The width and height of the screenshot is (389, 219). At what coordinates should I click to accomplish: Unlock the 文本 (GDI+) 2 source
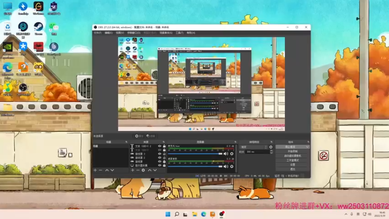click(x=164, y=146)
